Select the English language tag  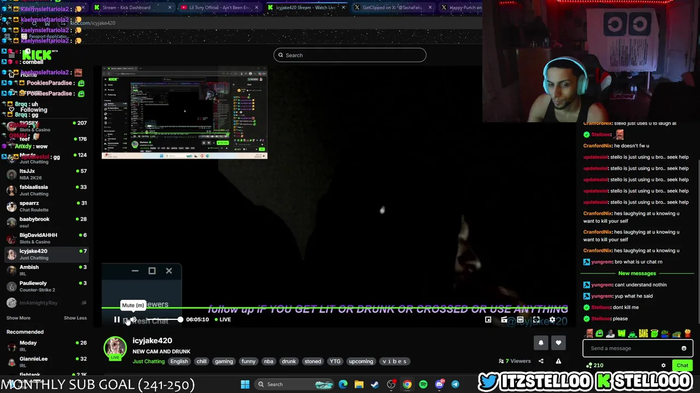click(179, 361)
